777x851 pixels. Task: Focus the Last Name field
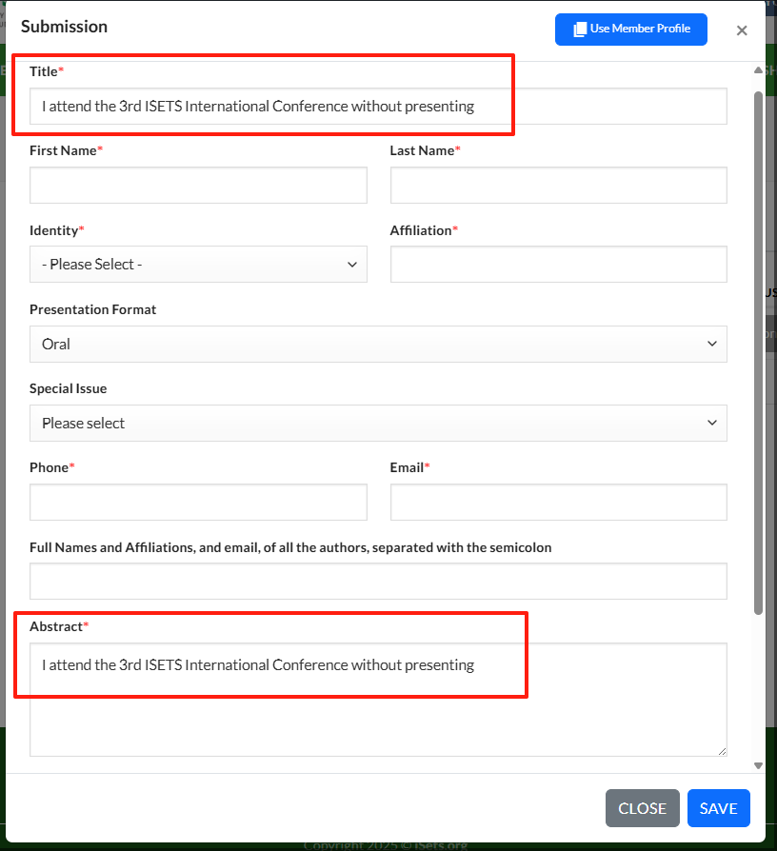(x=558, y=185)
